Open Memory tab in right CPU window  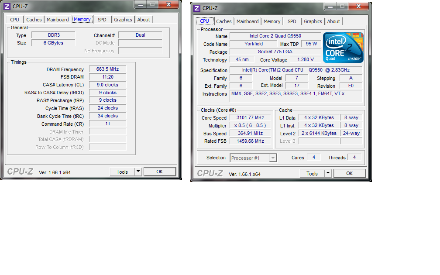pyautogui.click(x=272, y=21)
